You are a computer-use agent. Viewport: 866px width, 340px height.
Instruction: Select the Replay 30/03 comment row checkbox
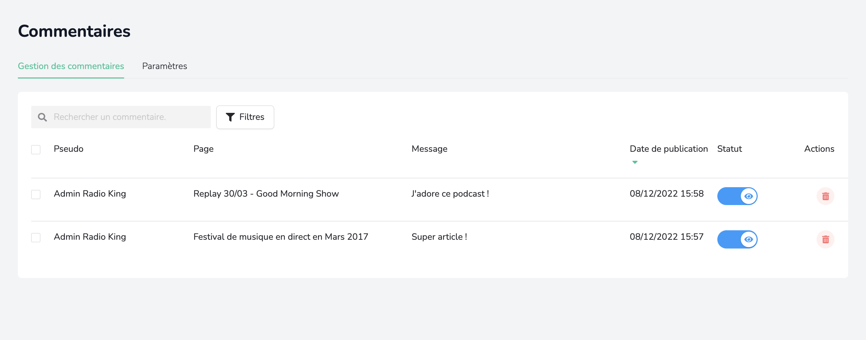pos(36,195)
